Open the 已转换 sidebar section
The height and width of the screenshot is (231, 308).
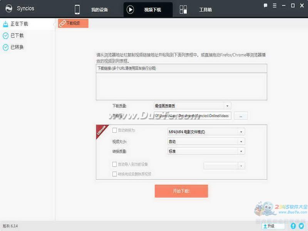27,47
